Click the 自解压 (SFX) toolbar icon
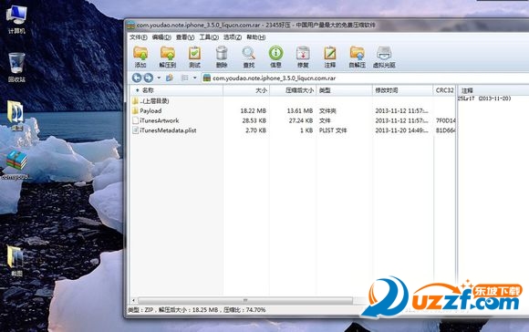Screen dimensions: 529x332 pyautogui.click(x=358, y=57)
